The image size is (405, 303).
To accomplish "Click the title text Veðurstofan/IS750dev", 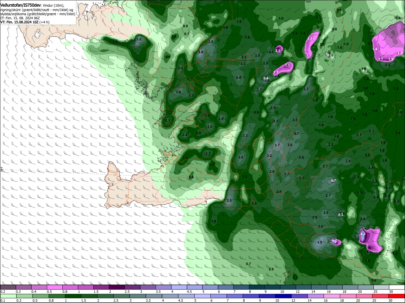I will pos(20,5).
